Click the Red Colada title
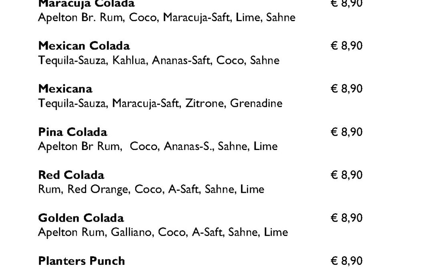 point(71,175)
